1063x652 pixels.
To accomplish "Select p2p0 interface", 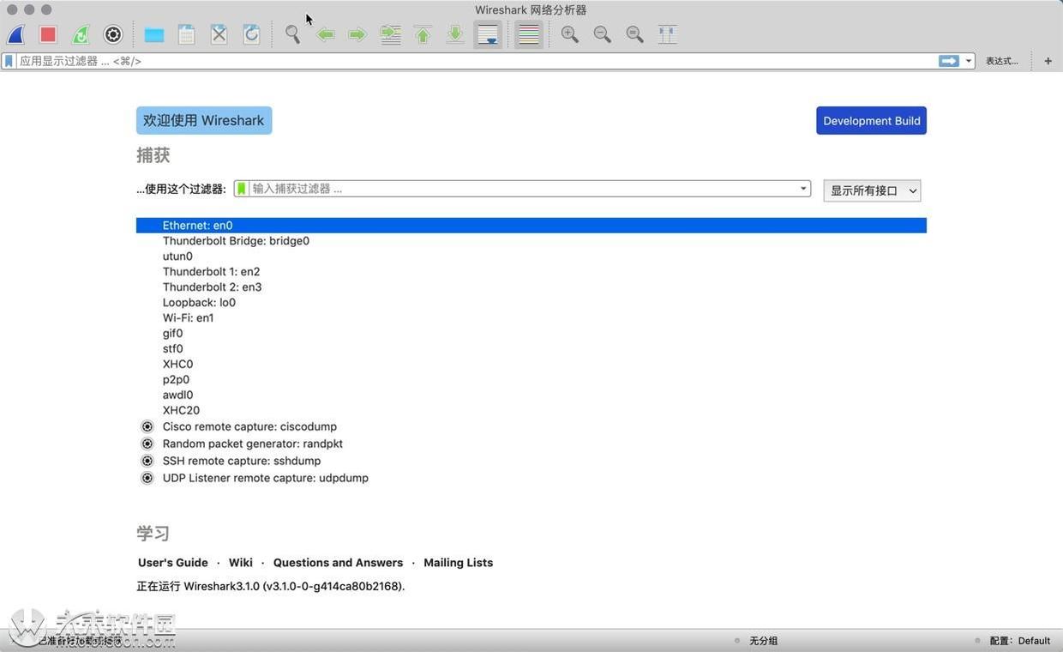I will click(x=531, y=380).
